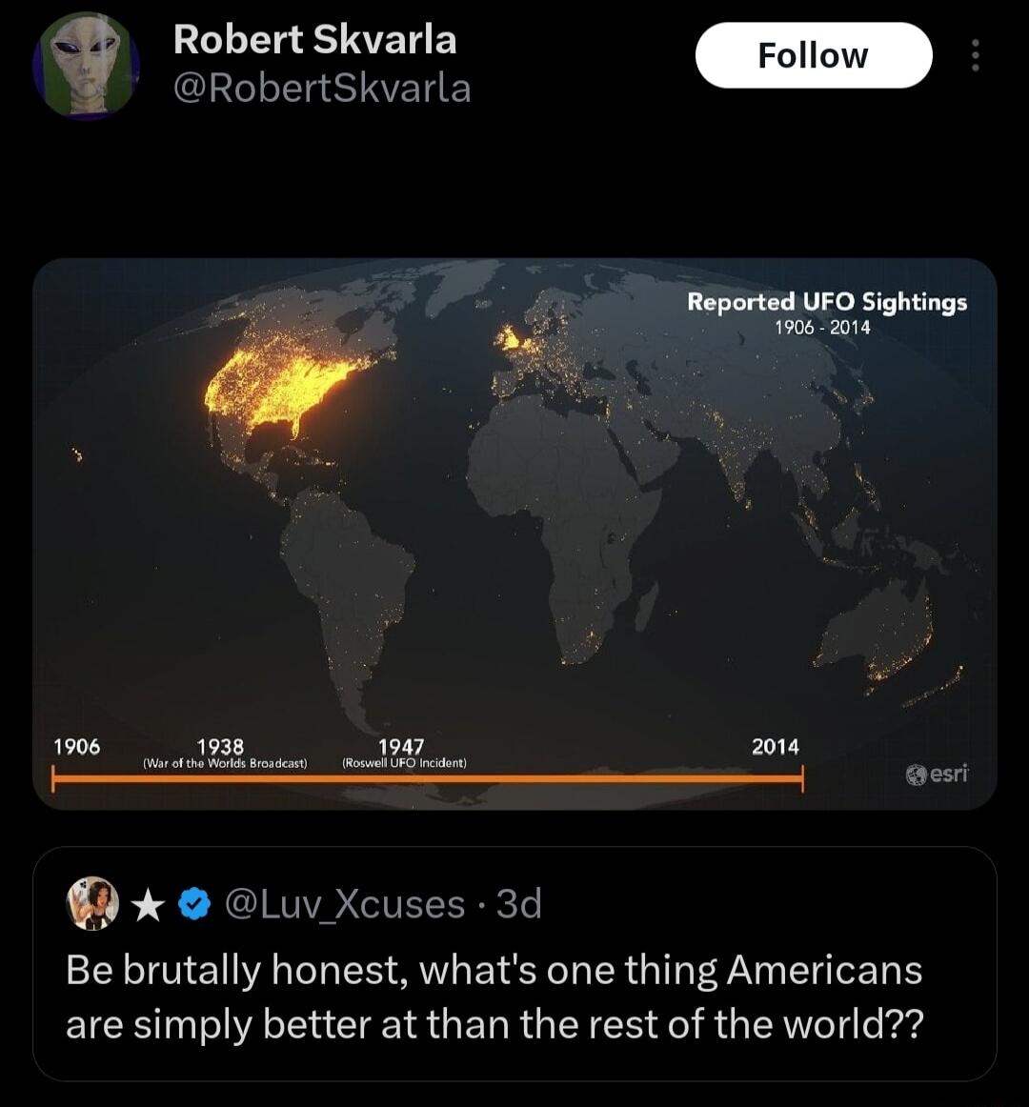Screen dimensions: 1029x1107
Task: Open Robert Skvarla's profile name
Action: pyautogui.click(x=316, y=40)
